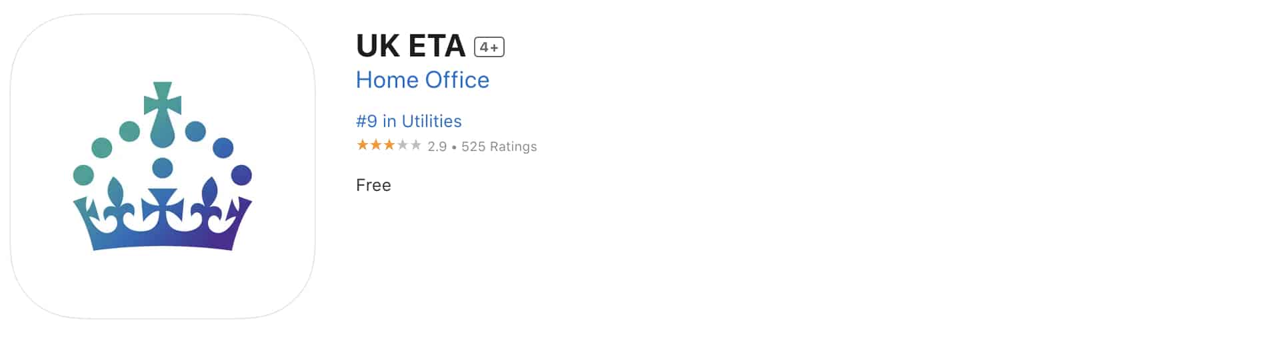Click the third rating star
1284x362 pixels.
[x=389, y=145]
